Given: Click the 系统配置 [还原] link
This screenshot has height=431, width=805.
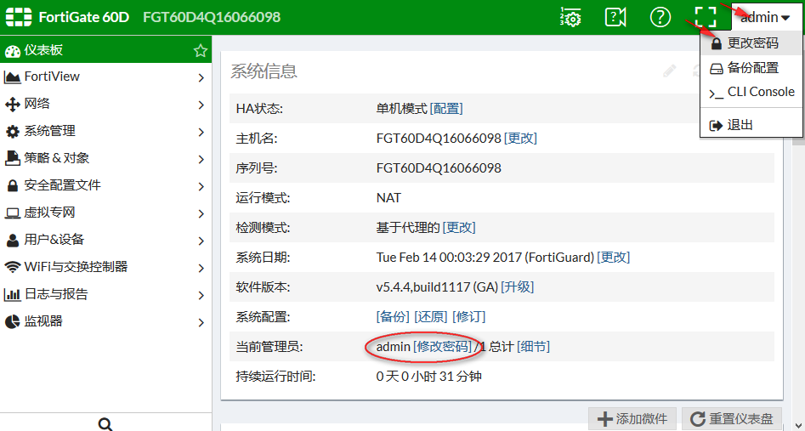Looking at the screenshot, I should [x=431, y=316].
